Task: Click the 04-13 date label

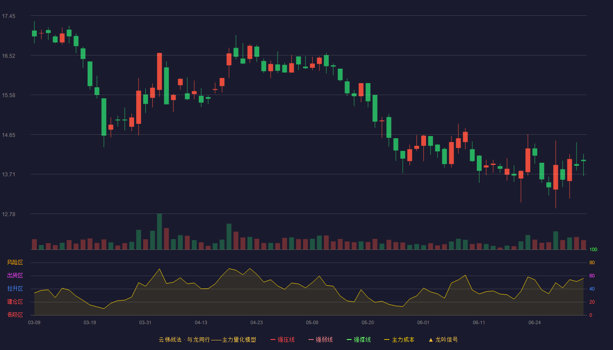Action: click(201, 322)
